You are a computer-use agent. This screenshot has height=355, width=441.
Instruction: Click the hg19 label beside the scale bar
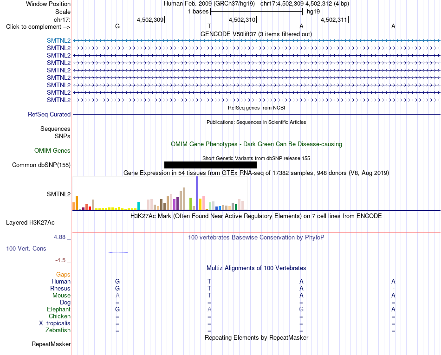(x=313, y=12)
